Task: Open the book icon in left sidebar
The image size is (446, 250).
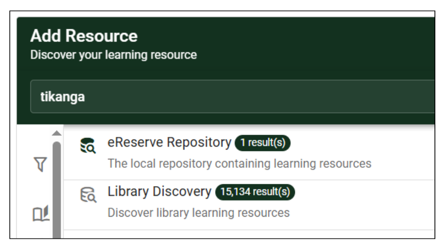Action: click(x=41, y=213)
